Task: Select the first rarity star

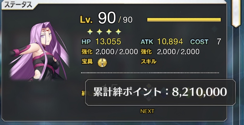Action: point(90,32)
